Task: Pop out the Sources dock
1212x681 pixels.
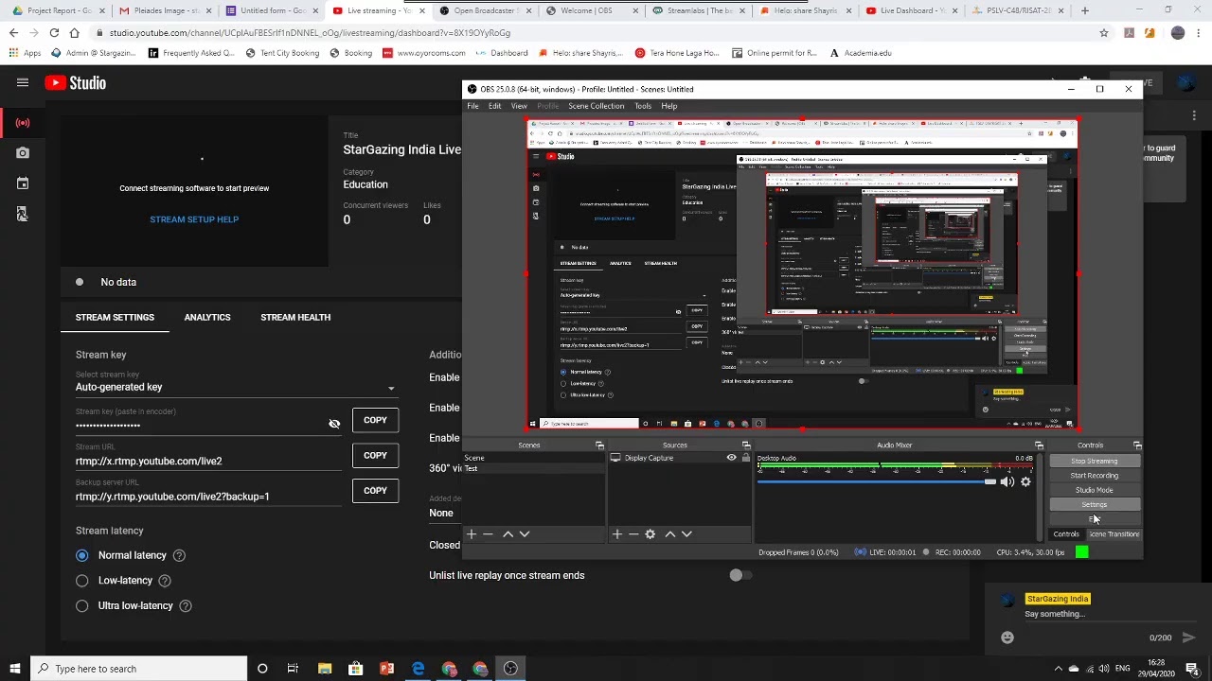Action: tap(746, 445)
